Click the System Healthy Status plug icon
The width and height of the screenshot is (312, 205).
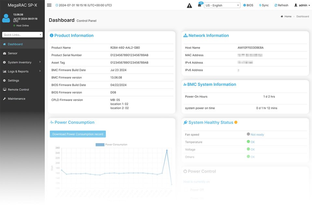186,123
